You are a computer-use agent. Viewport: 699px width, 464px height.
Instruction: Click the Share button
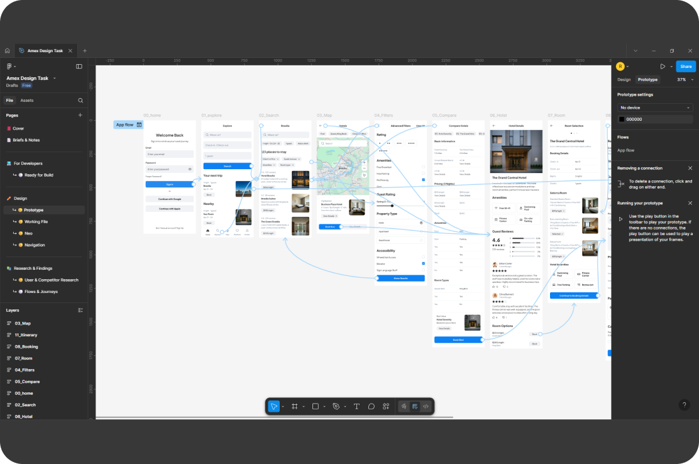pyautogui.click(x=686, y=66)
